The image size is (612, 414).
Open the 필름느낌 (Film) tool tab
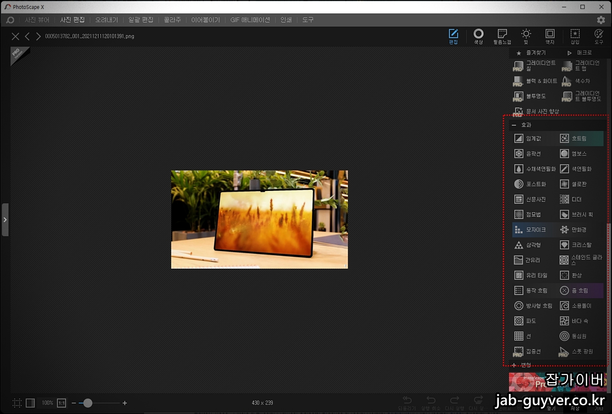point(502,37)
